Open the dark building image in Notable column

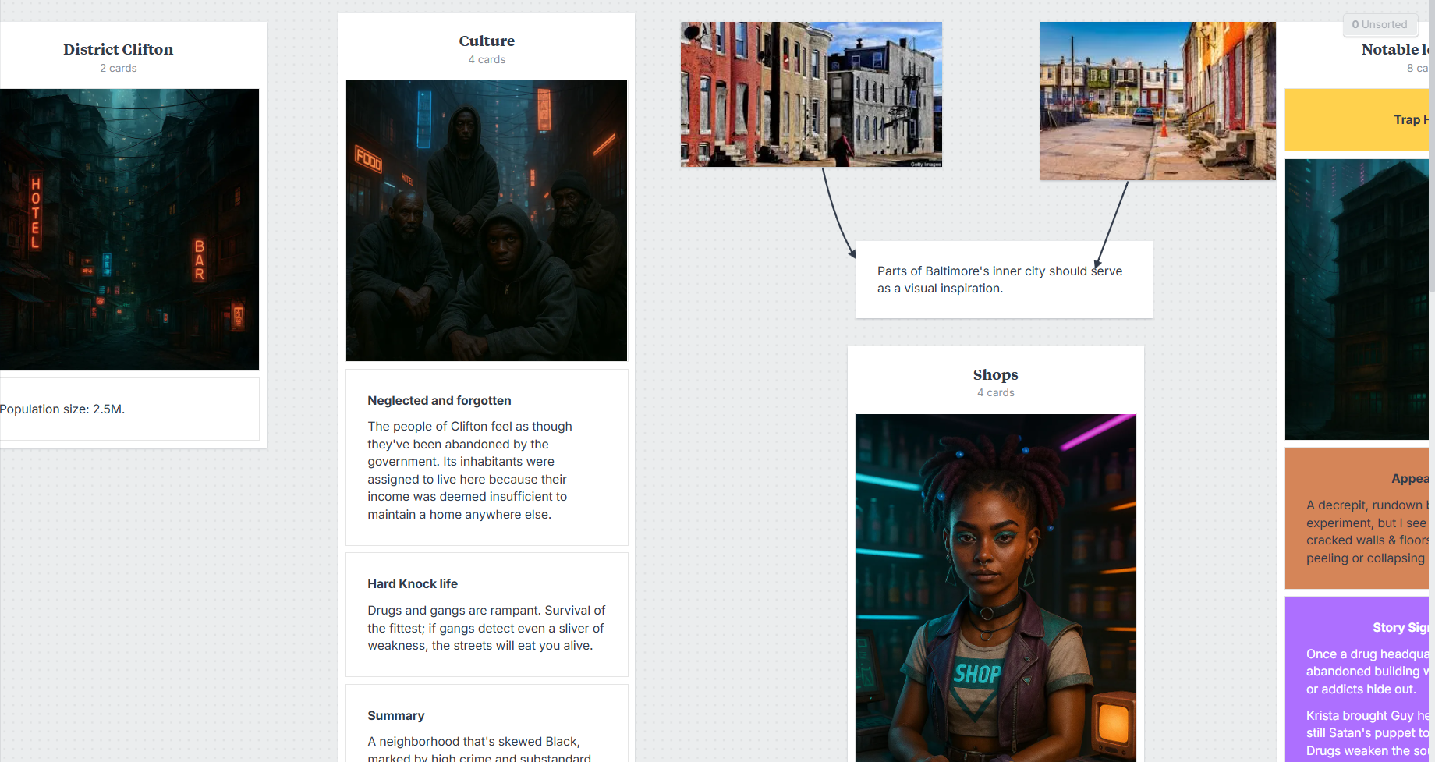(1357, 299)
